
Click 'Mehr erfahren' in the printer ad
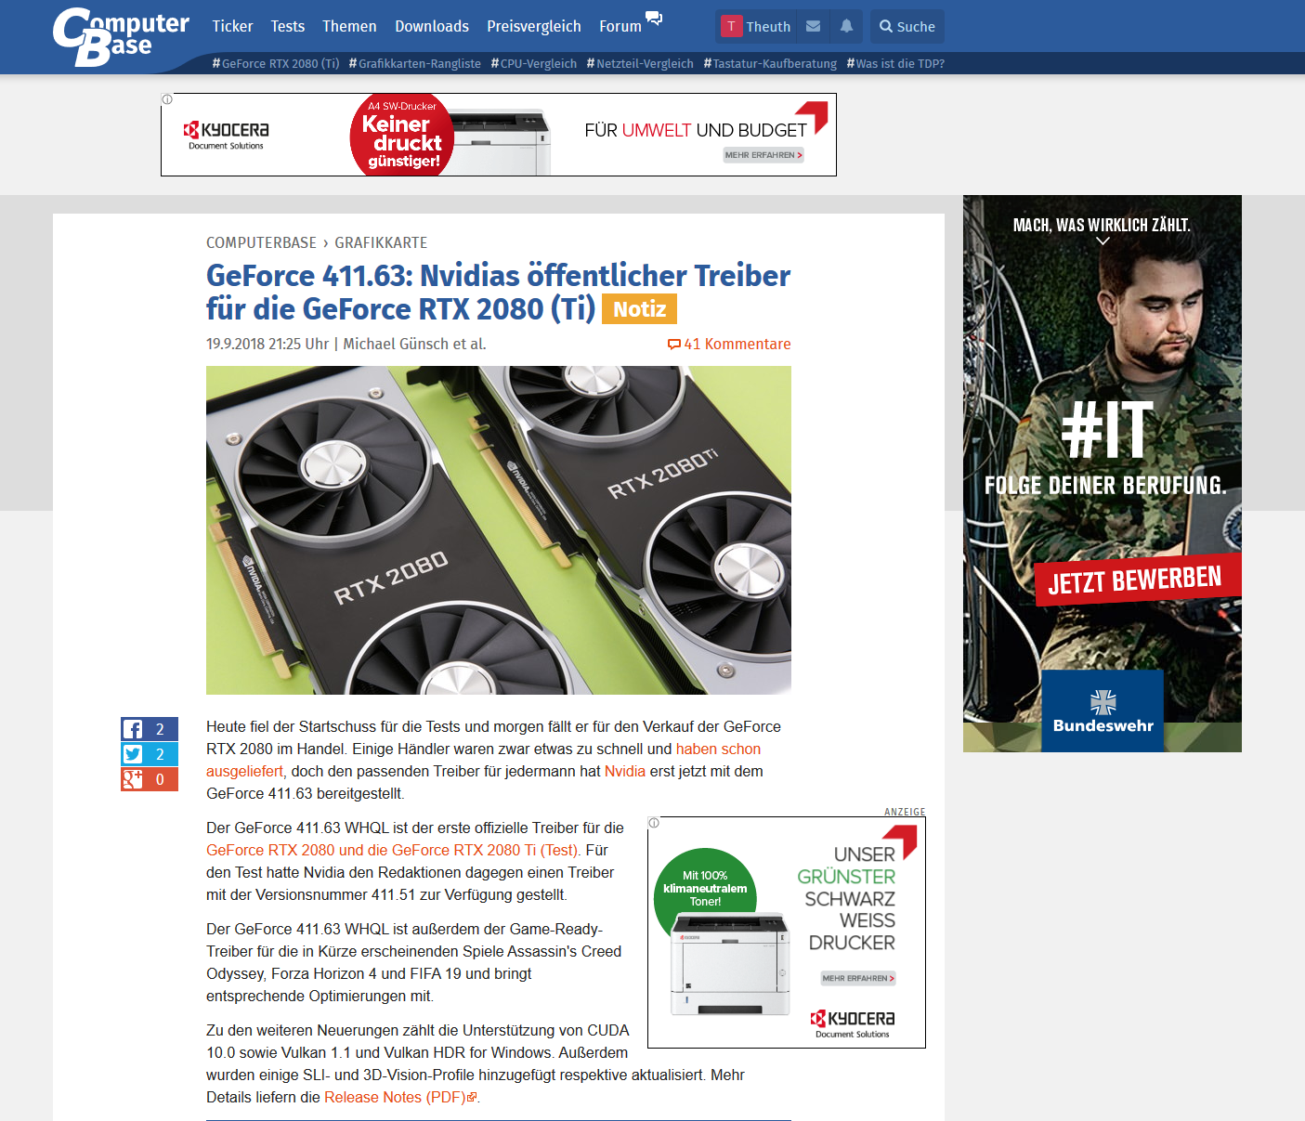[858, 978]
